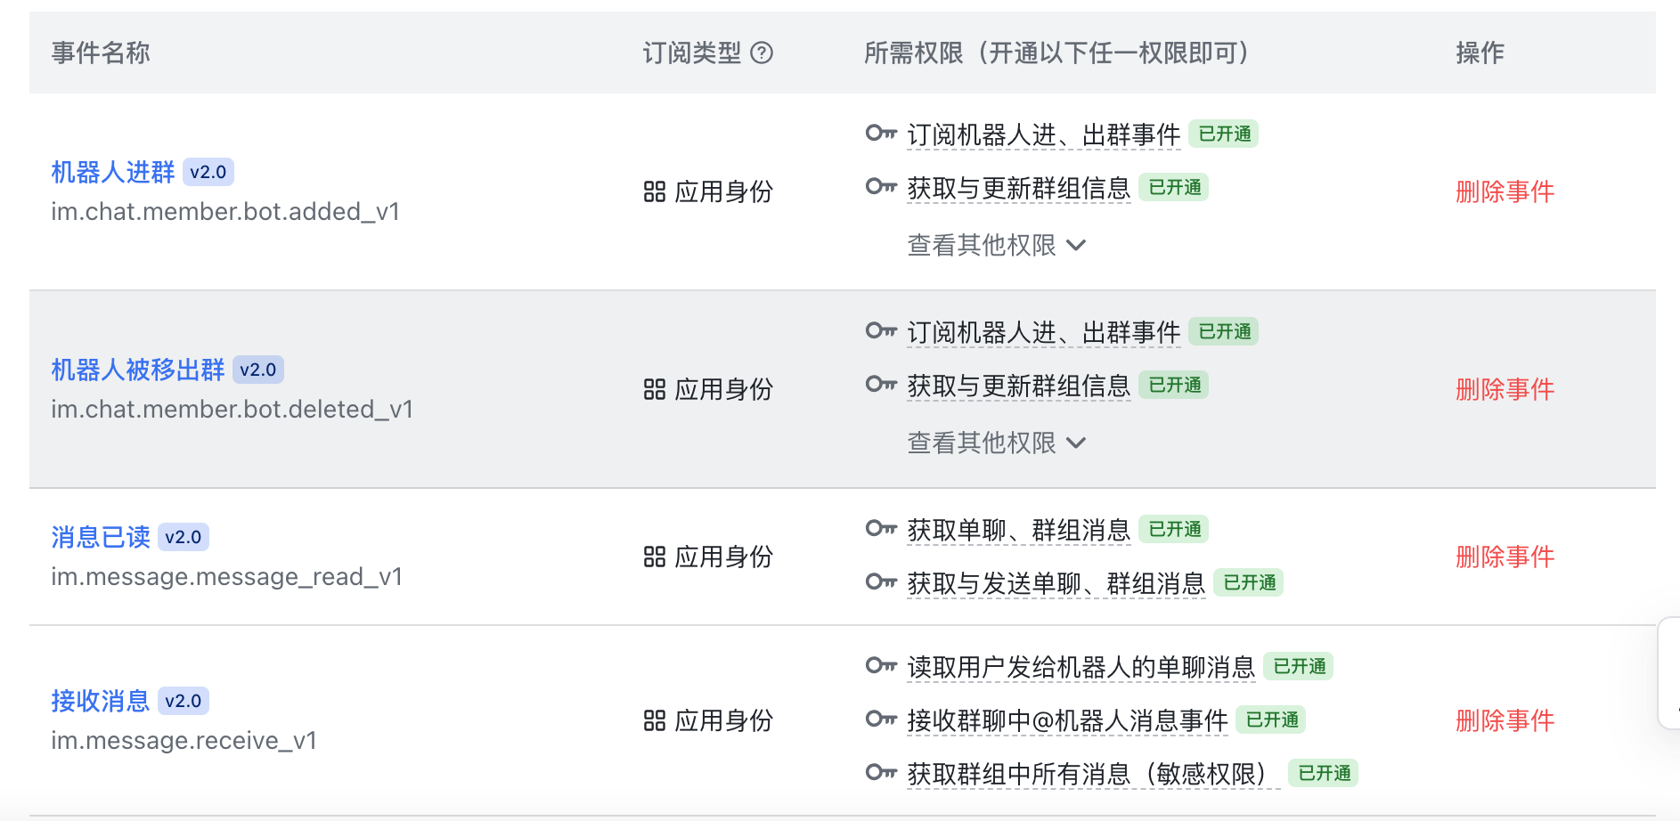This screenshot has width=1680, height=821.
Task: Click the help icon beside 订阅类型
Action: tap(762, 53)
